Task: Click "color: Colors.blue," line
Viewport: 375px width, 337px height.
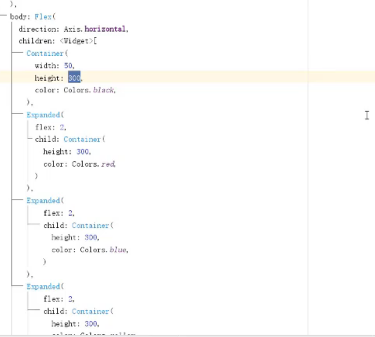Action: pyautogui.click(x=90, y=250)
